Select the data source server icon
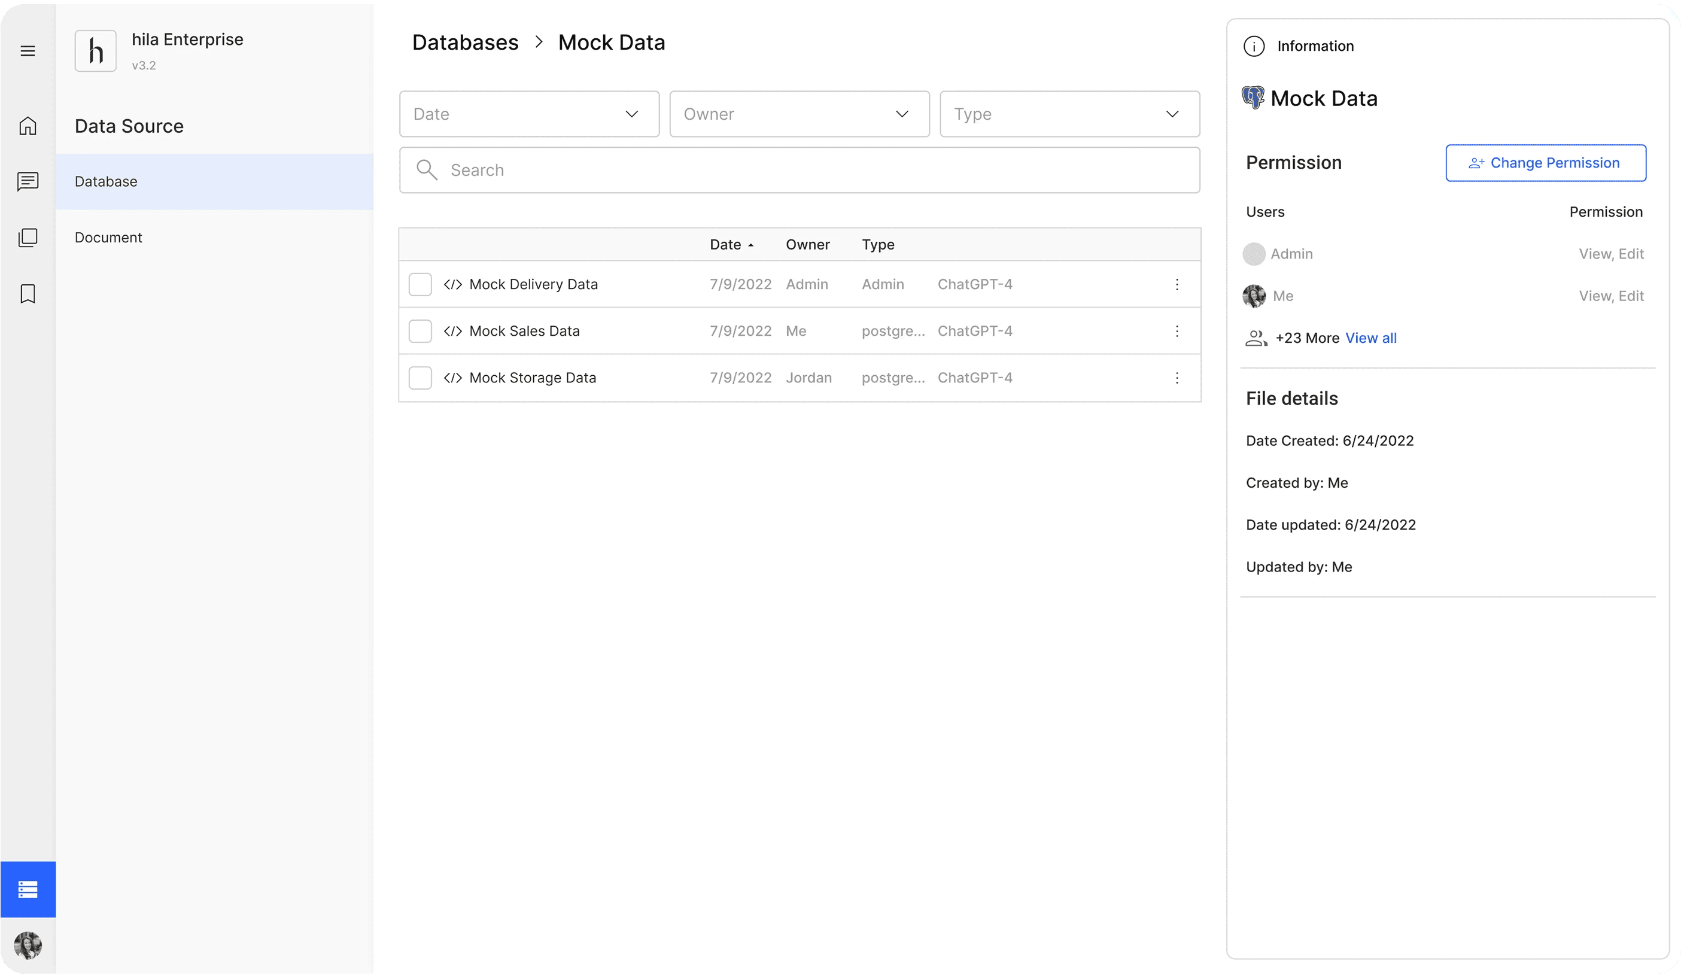 tap(28, 889)
